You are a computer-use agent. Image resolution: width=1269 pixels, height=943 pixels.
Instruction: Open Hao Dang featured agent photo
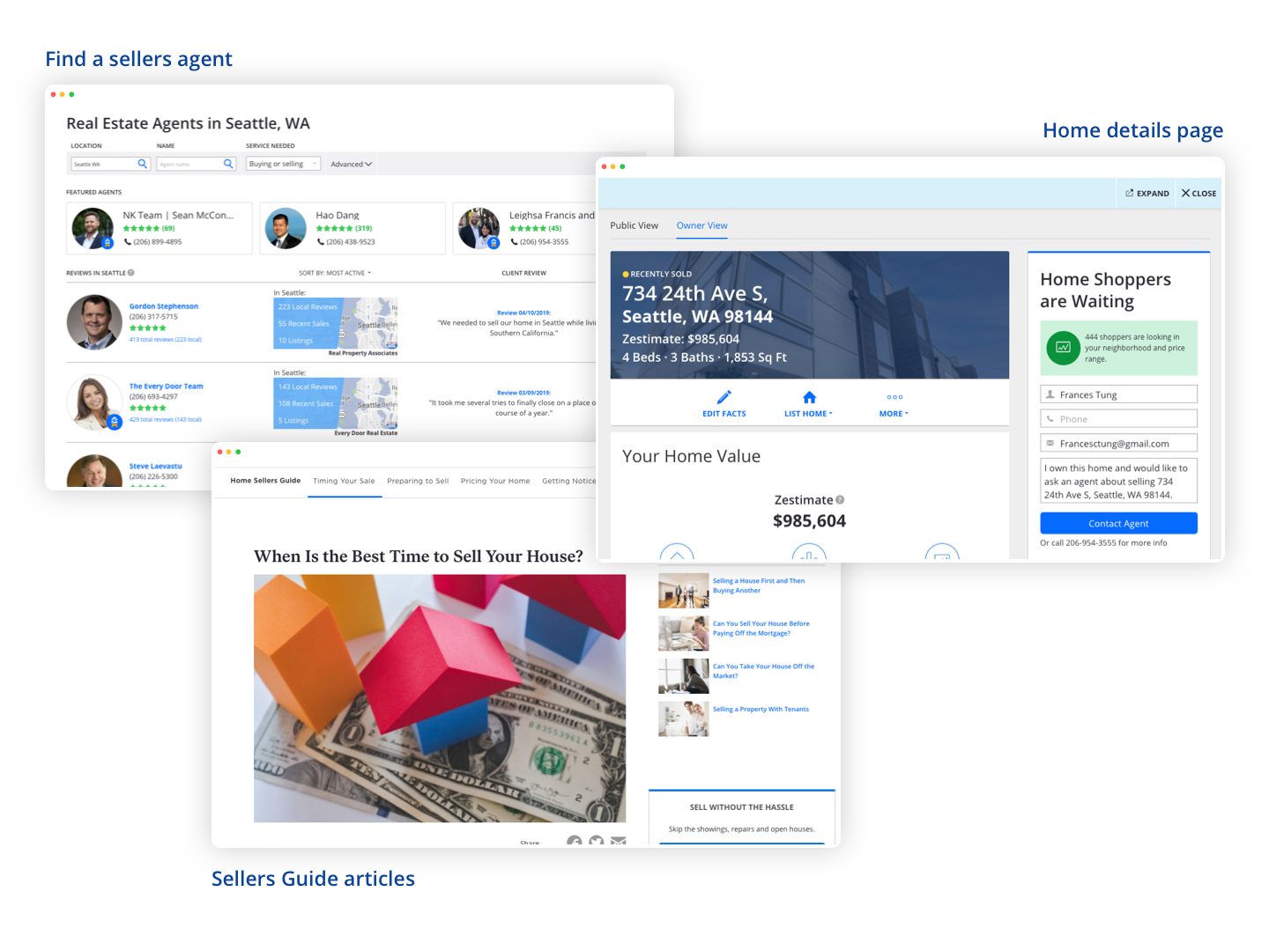point(285,229)
